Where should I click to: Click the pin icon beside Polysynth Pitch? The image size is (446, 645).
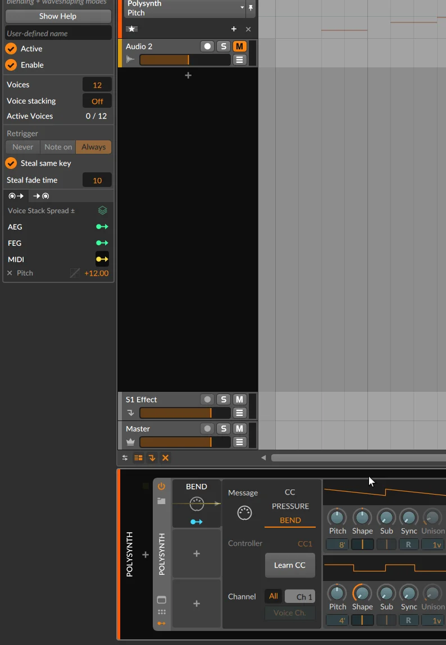click(x=251, y=8)
